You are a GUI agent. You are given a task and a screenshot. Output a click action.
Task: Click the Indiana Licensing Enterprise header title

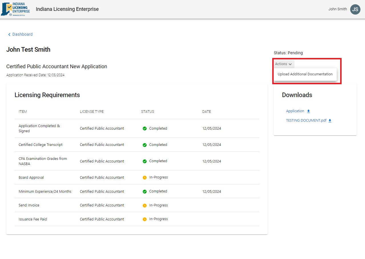(67, 9)
